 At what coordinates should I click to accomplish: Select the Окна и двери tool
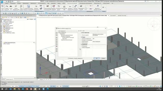[21, 7]
